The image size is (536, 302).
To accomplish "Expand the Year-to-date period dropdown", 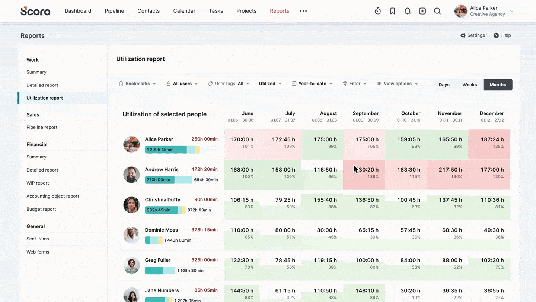I will (312, 84).
